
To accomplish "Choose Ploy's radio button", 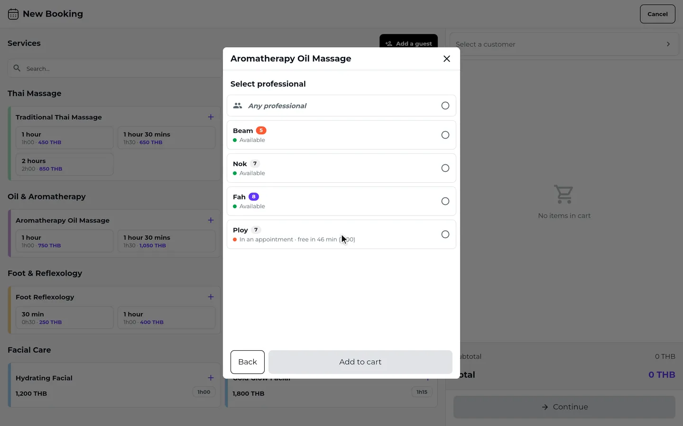I will [445, 234].
